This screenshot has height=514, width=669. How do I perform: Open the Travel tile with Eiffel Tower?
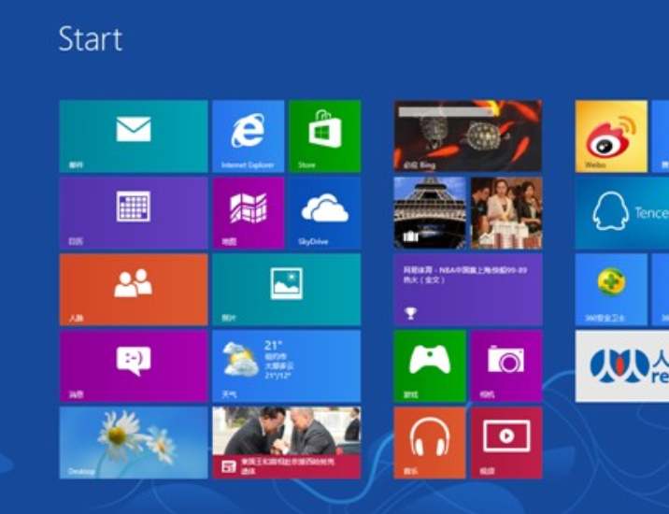click(x=430, y=213)
